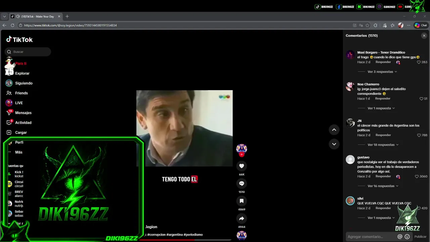Go to the Siguiendo feed
430x242 pixels.
click(x=24, y=83)
